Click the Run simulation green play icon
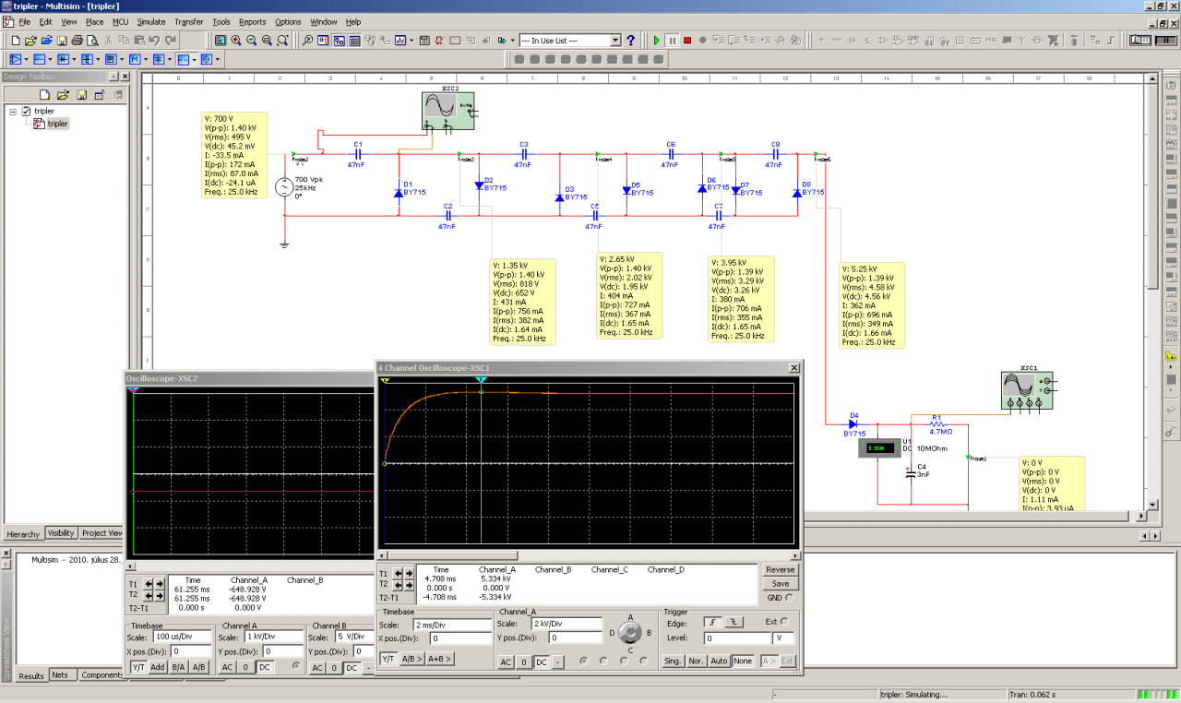The width and height of the screenshot is (1181, 703). click(x=656, y=41)
